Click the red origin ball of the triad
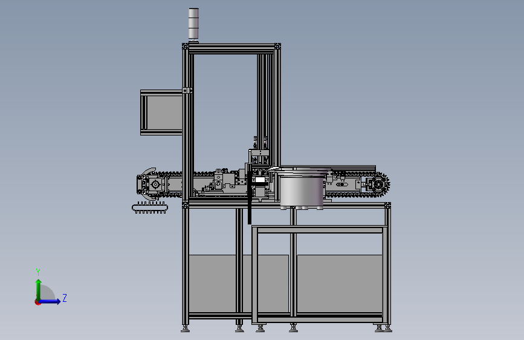This screenshot has height=340, width=524. pos(37,302)
